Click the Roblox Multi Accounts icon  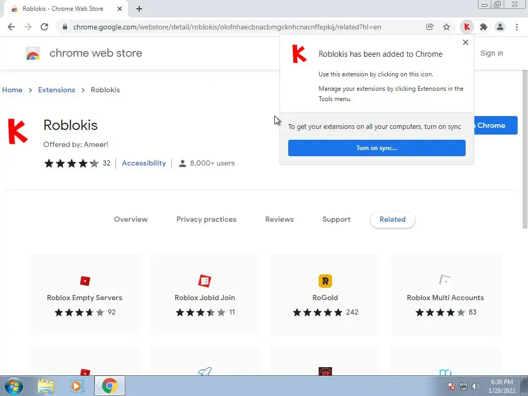click(x=445, y=280)
